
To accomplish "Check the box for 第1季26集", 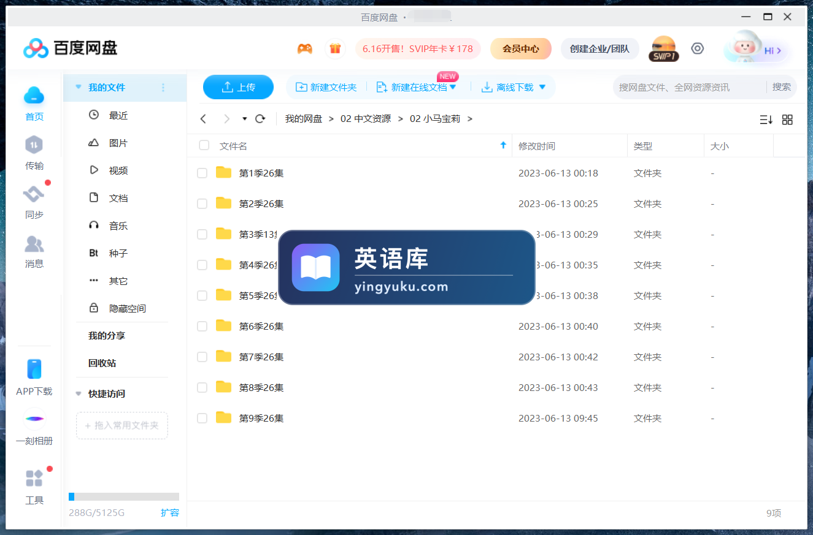I will [202, 173].
